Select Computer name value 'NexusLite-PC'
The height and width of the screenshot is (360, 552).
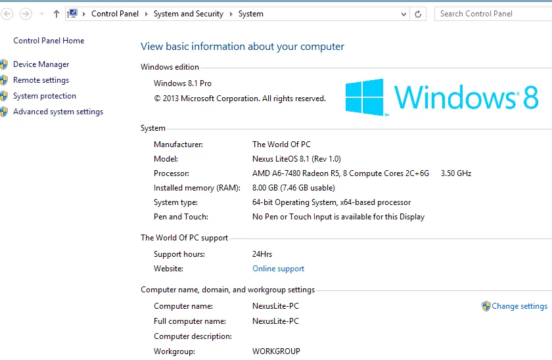(x=275, y=306)
